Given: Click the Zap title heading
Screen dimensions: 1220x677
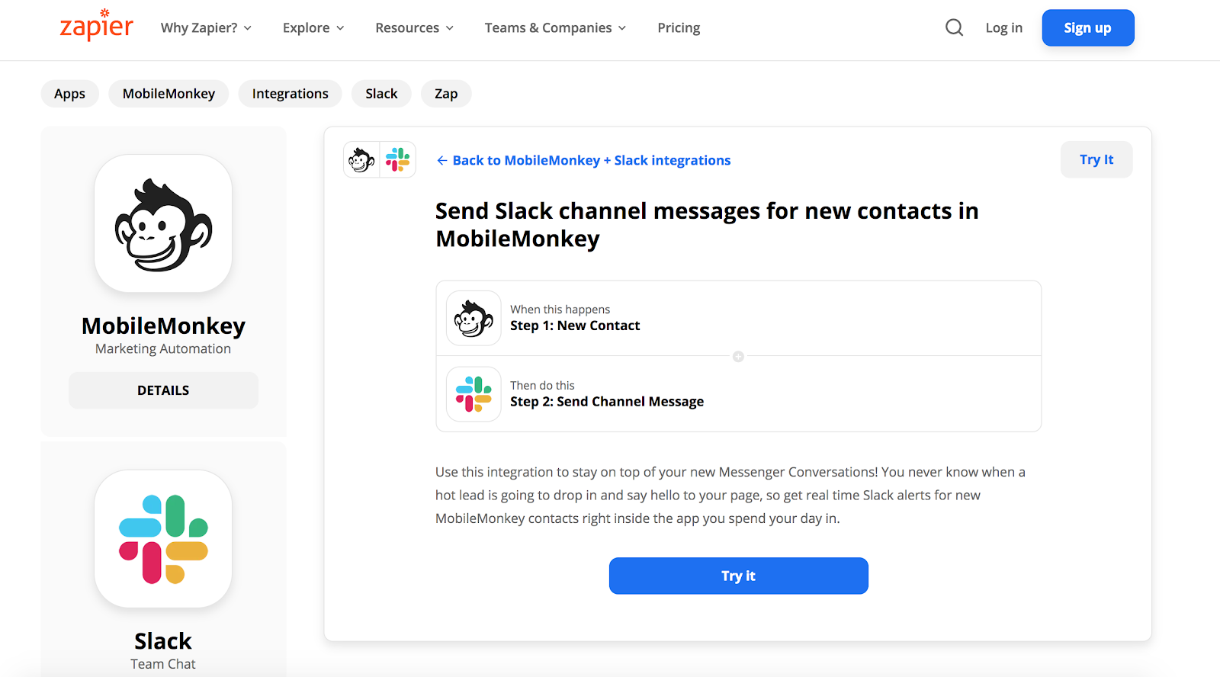Looking at the screenshot, I should coord(707,225).
